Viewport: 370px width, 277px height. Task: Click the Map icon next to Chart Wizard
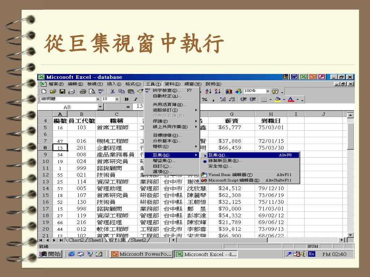(x=238, y=91)
